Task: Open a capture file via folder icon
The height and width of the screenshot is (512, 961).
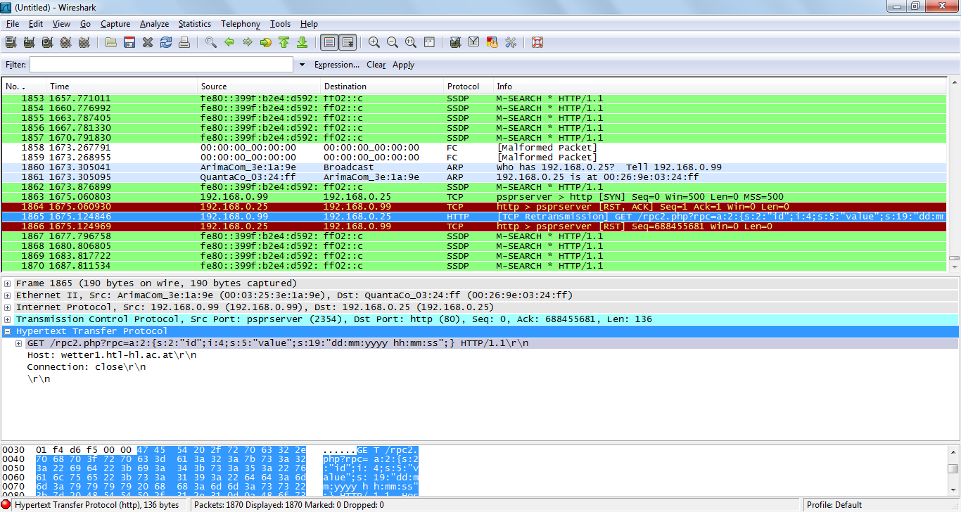Action: coord(111,42)
